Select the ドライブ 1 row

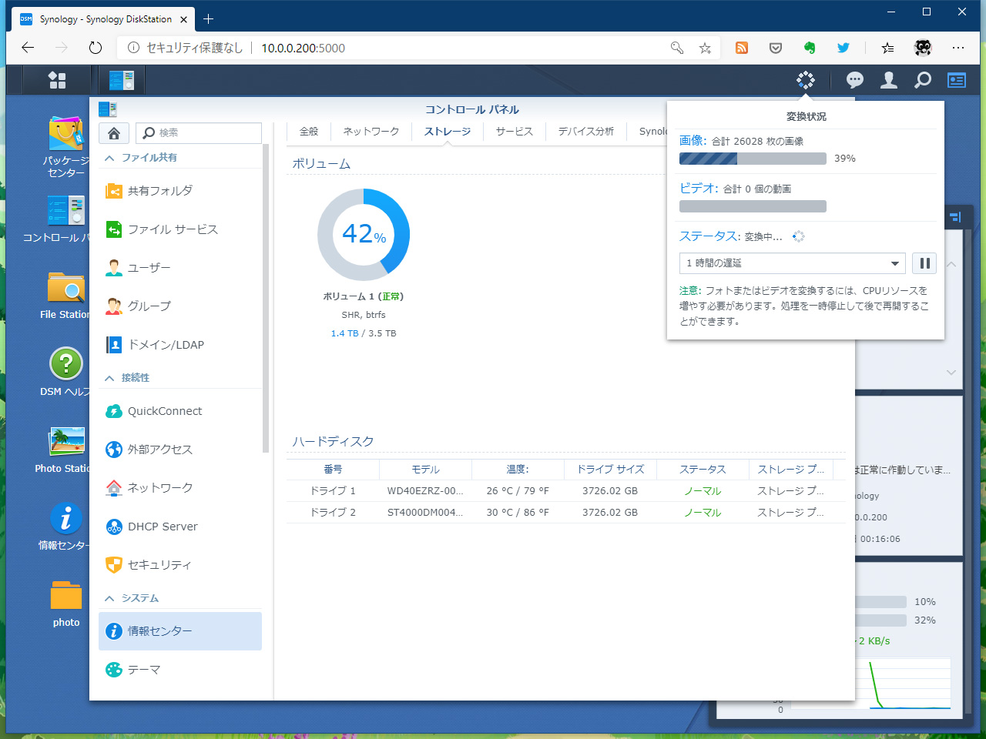(x=566, y=491)
